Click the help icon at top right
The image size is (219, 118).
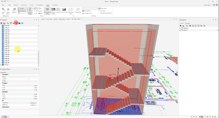[217, 5]
